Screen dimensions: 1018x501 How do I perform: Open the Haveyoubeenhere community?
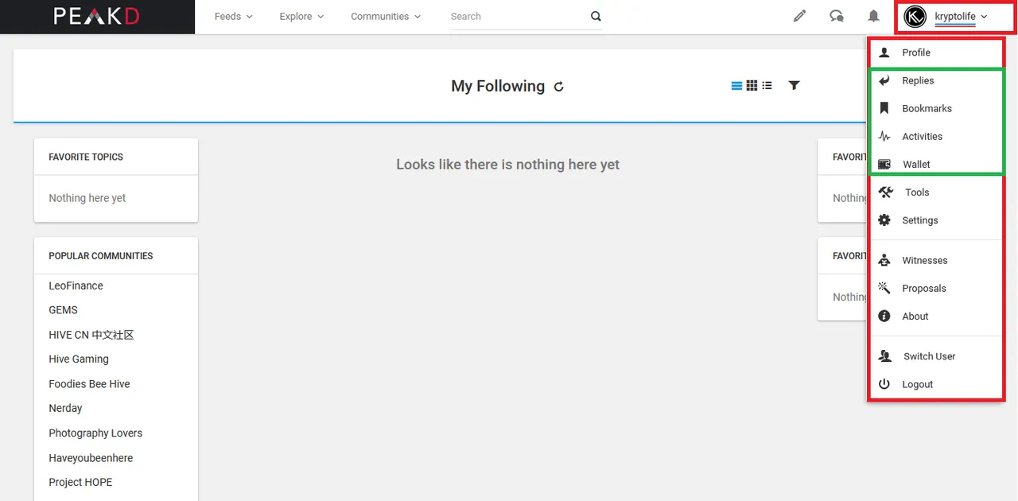coord(91,458)
